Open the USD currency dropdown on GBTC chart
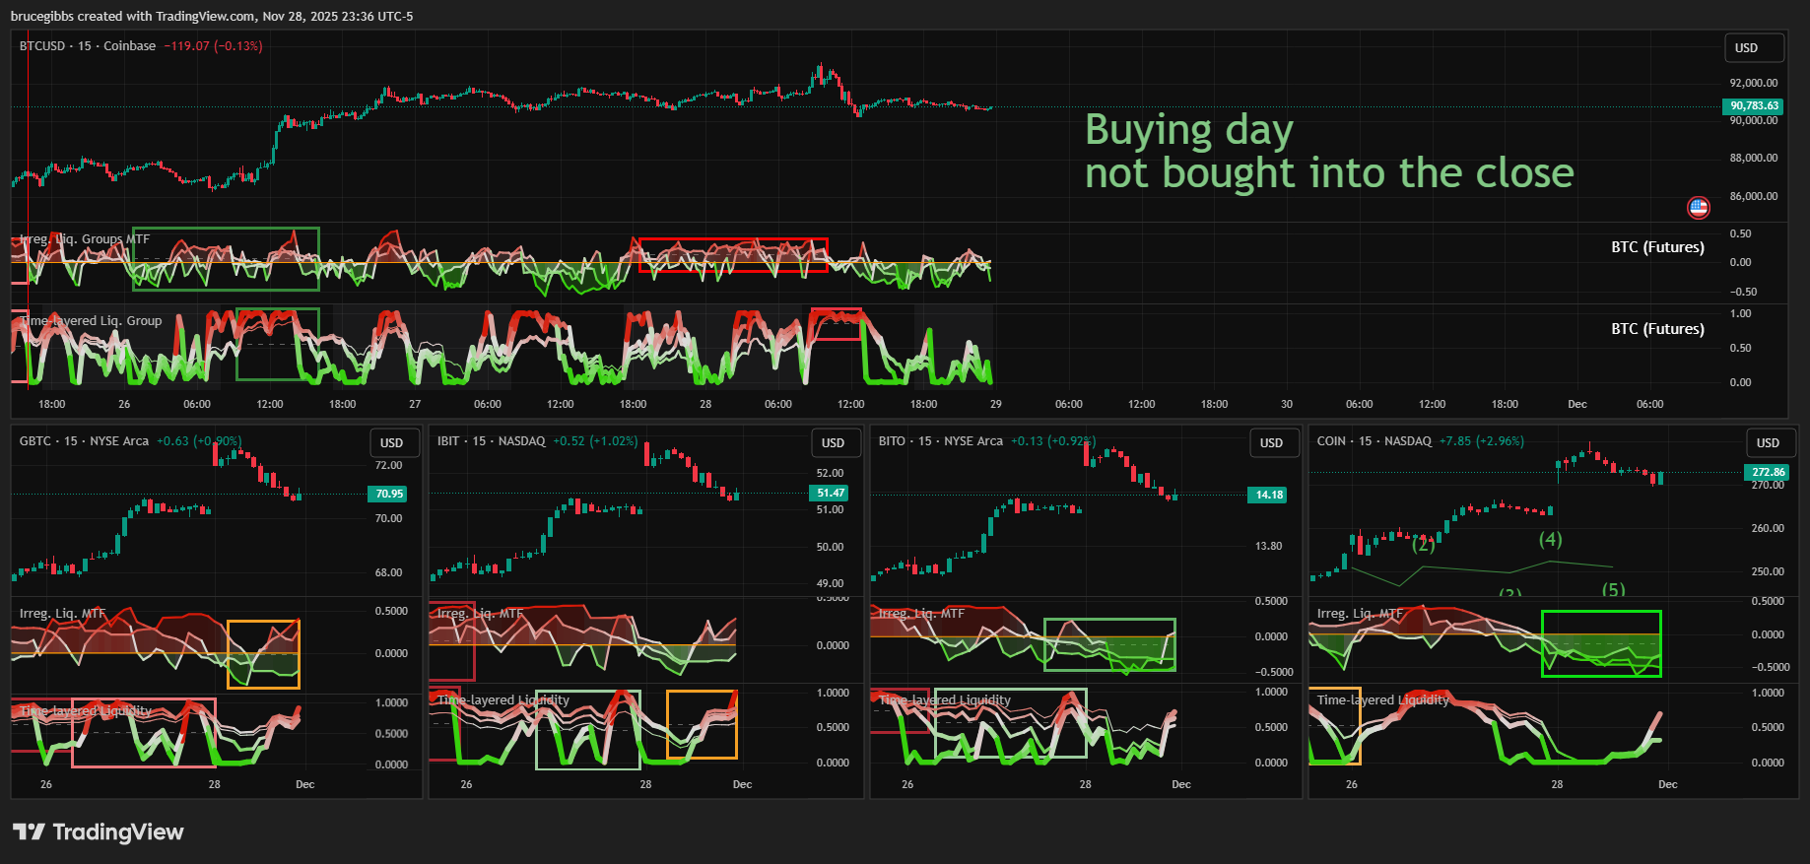 point(392,443)
